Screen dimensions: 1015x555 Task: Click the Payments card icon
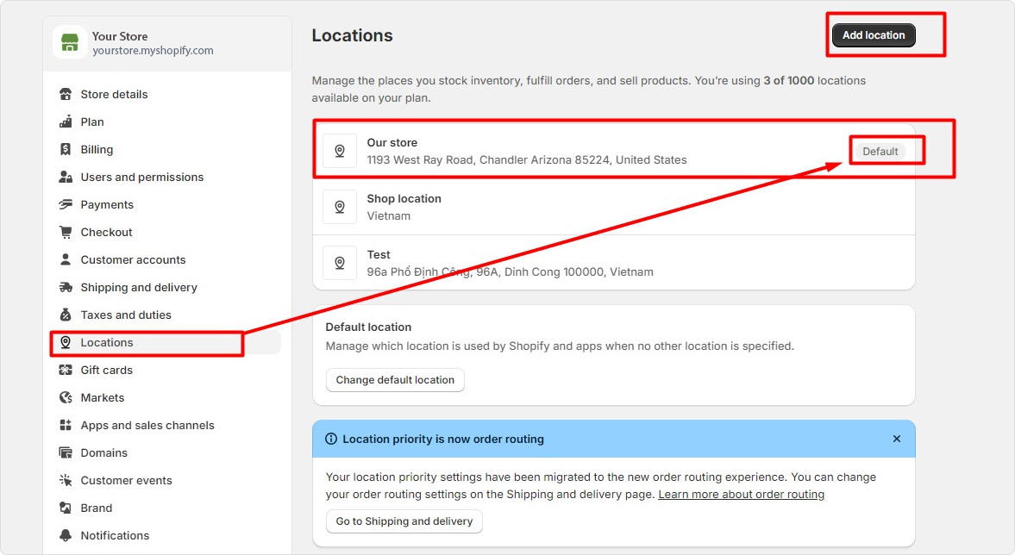66,204
